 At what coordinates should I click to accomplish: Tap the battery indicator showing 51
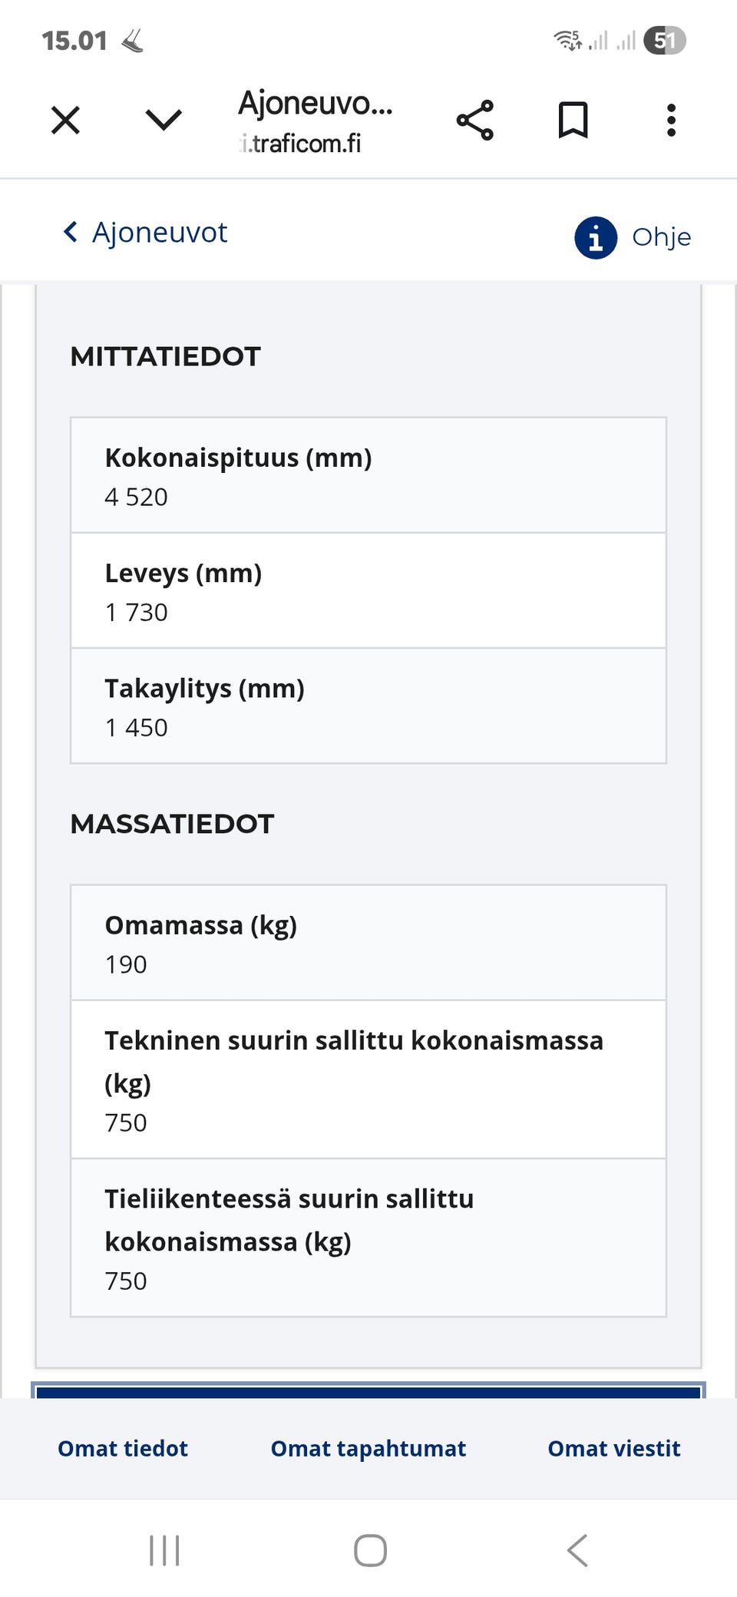[665, 40]
